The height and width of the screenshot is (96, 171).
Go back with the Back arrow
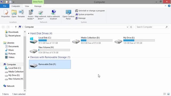click(x=3, y=27)
